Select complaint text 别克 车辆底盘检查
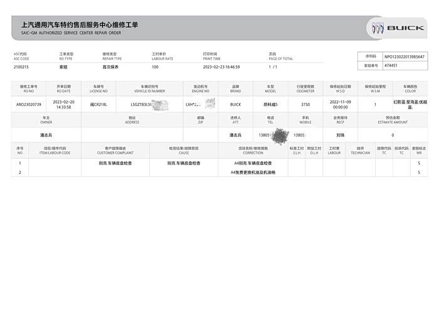 [115, 163]
